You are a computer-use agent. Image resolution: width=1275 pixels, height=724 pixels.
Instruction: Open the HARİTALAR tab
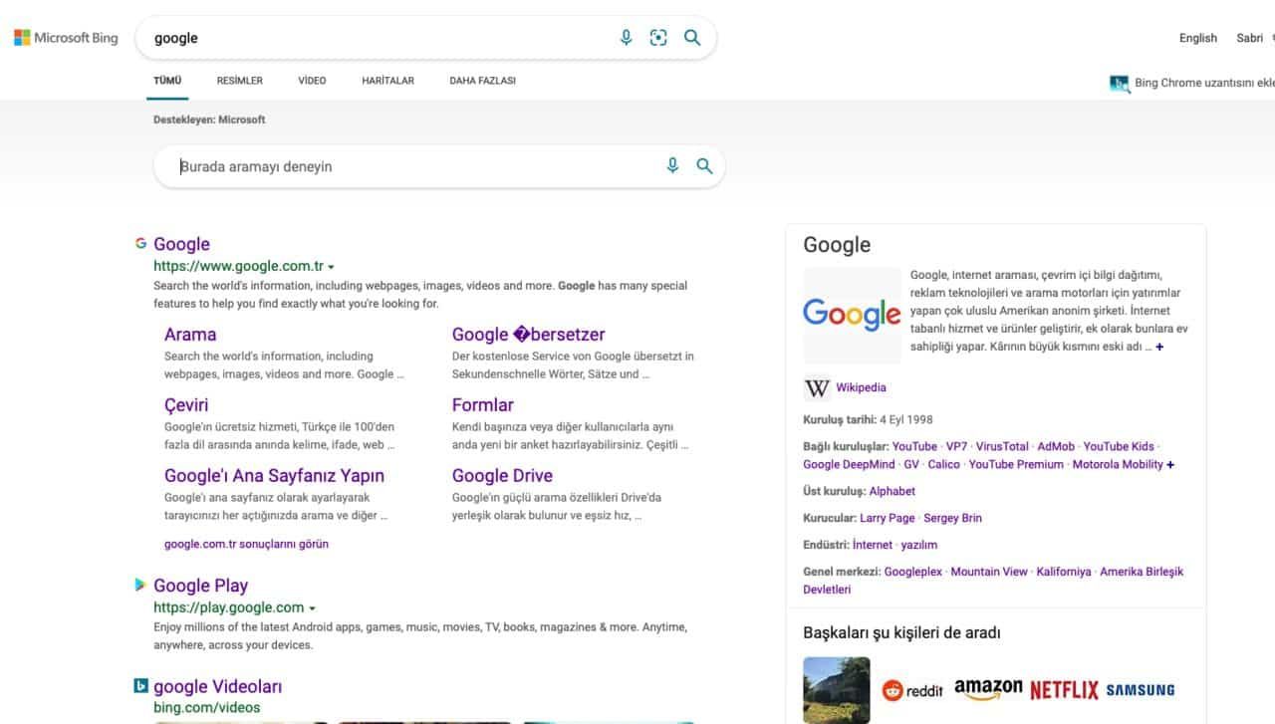386,80
